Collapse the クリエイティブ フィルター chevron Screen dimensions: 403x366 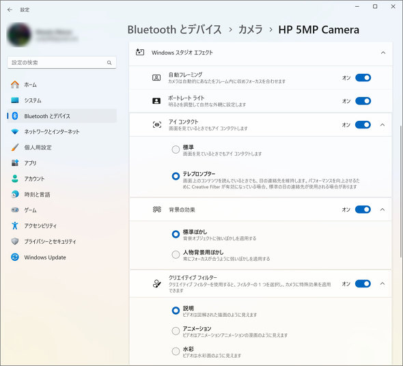[383, 284]
